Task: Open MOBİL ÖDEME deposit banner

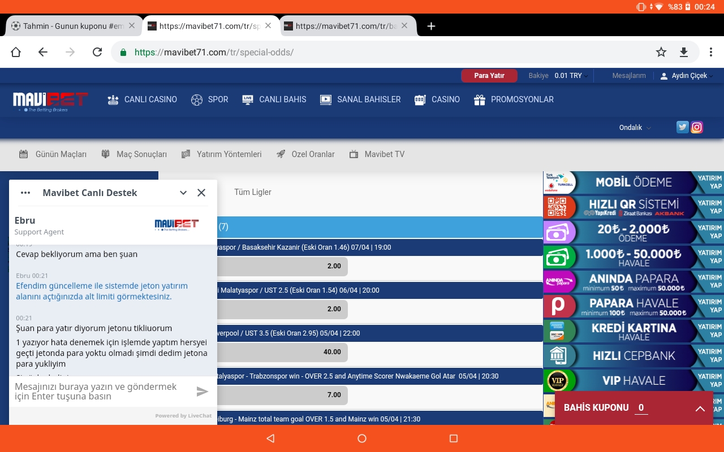Action: click(x=633, y=182)
